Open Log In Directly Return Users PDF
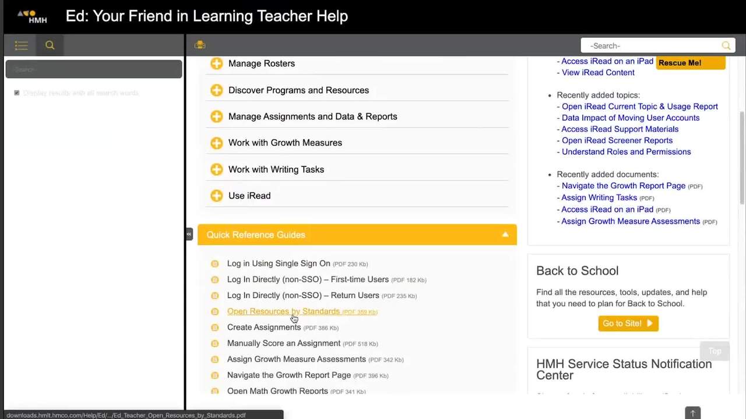 303,296
